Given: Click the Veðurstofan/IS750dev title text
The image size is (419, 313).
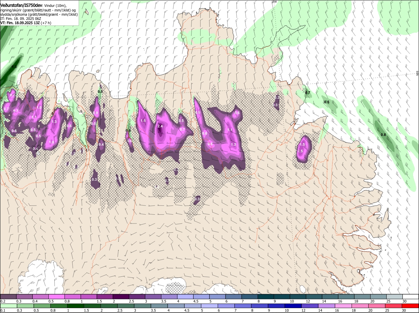Looking at the screenshot, I should click(x=21, y=5).
